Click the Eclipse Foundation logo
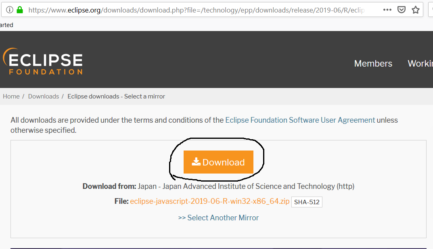This screenshot has height=249, width=433. [x=43, y=61]
